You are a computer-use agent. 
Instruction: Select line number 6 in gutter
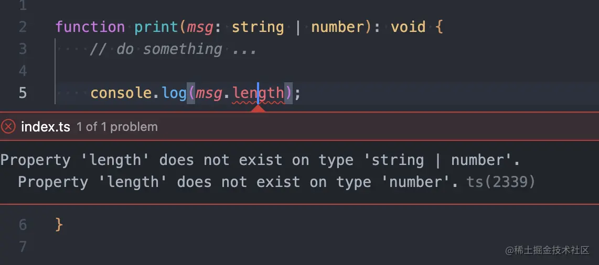point(23,225)
